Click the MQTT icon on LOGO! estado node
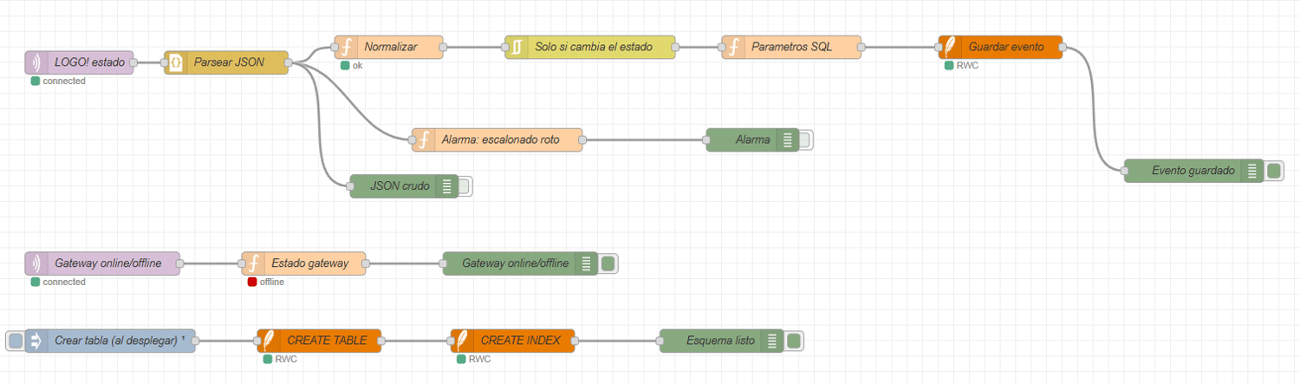Screen dimensions: 1300x383 tap(36, 62)
